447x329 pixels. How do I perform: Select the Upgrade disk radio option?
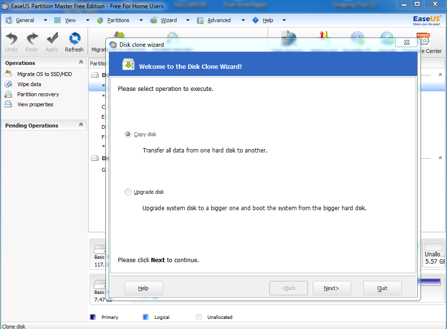(x=128, y=192)
